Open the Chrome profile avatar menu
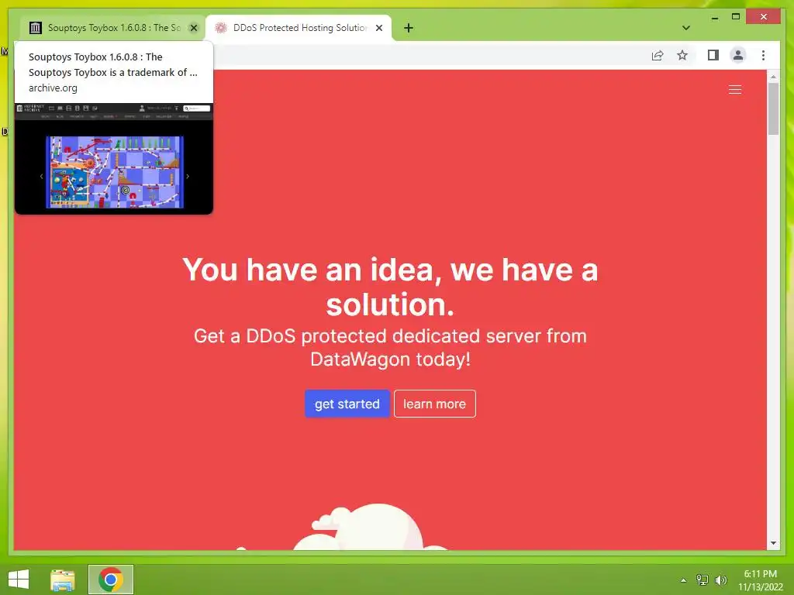This screenshot has width=794, height=595. pyautogui.click(x=738, y=55)
